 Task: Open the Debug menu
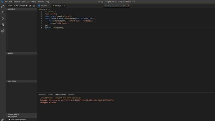(34, 2)
